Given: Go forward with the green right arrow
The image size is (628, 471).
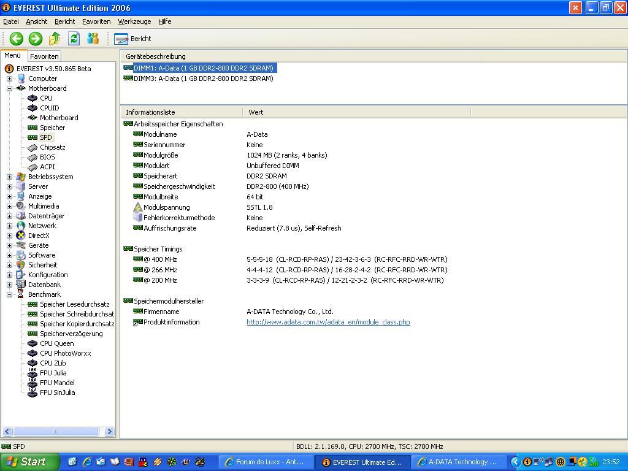Looking at the screenshot, I should (35, 39).
